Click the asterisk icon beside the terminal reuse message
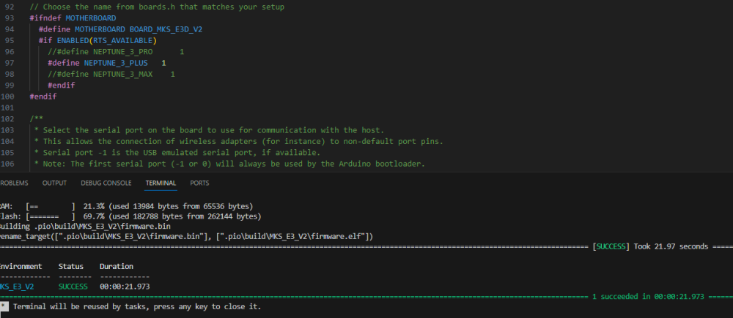Viewport: 733px width, 318px height. tap(4, 306)
